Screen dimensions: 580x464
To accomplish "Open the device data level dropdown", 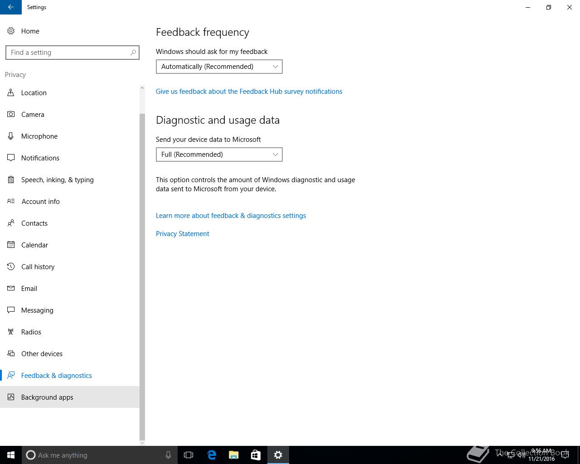I will pos(219,155).
